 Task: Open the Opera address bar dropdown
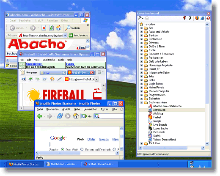pos(96,79)
